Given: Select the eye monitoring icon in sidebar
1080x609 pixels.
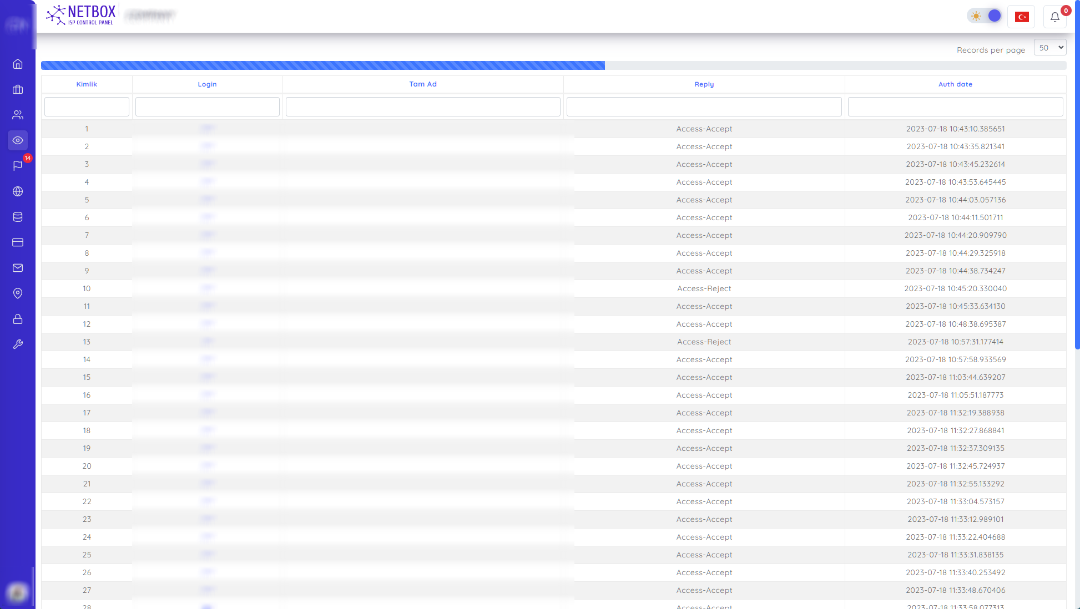Looking at the screenshot, I should tap(18, 140).
